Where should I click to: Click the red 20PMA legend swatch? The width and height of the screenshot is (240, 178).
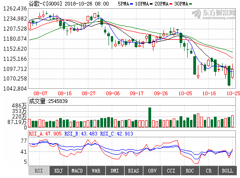pos(171,4)
